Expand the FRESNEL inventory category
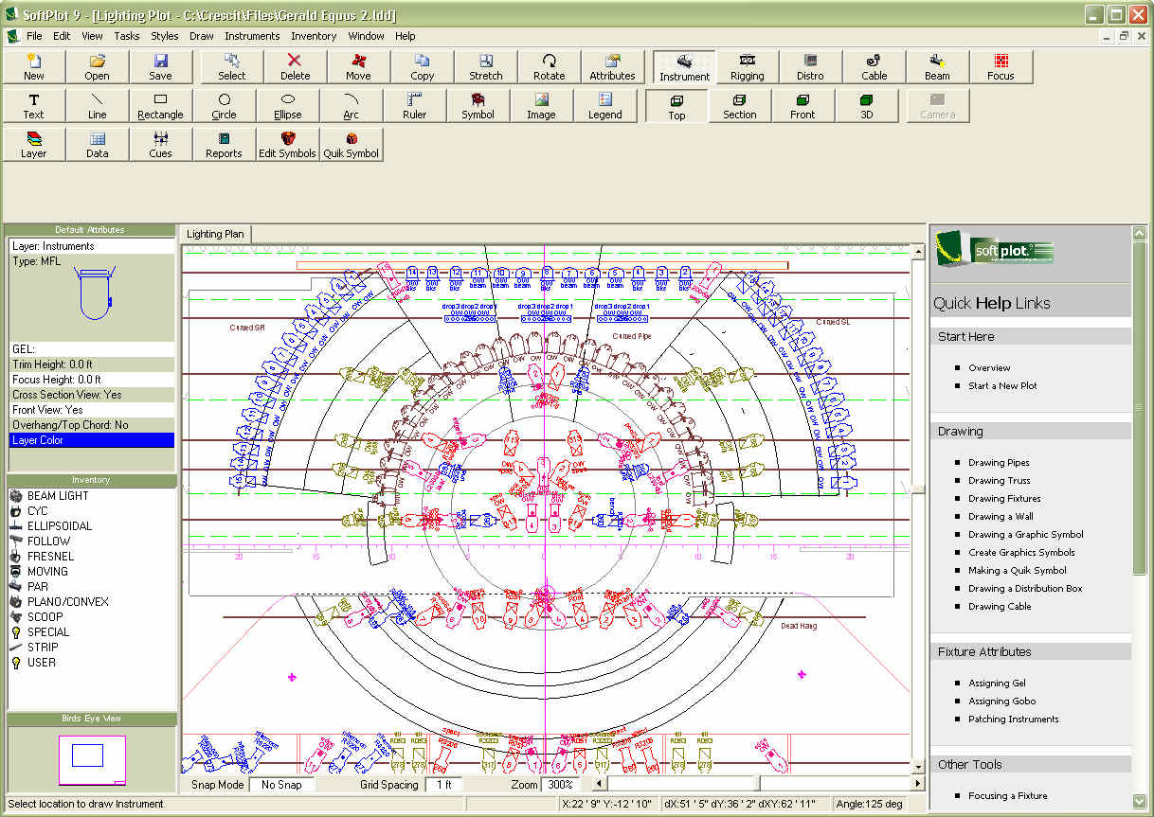The image size is (1154, 817). [49, 556]
